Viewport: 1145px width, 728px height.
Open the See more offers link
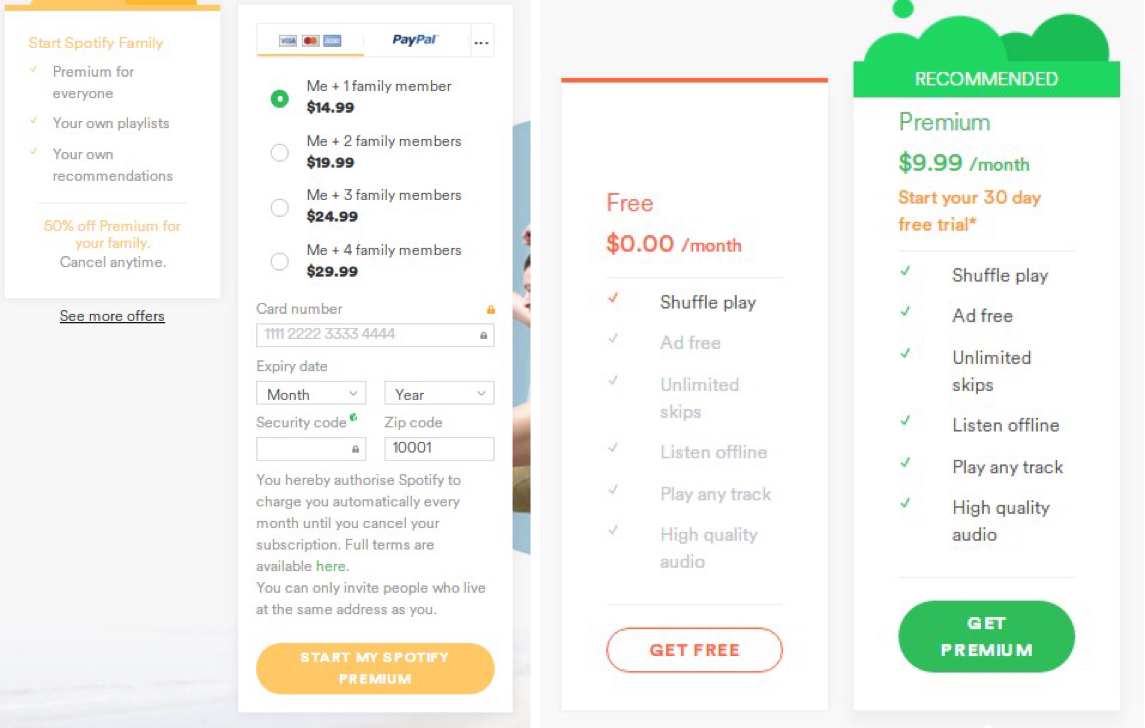(x=112, y=316)
